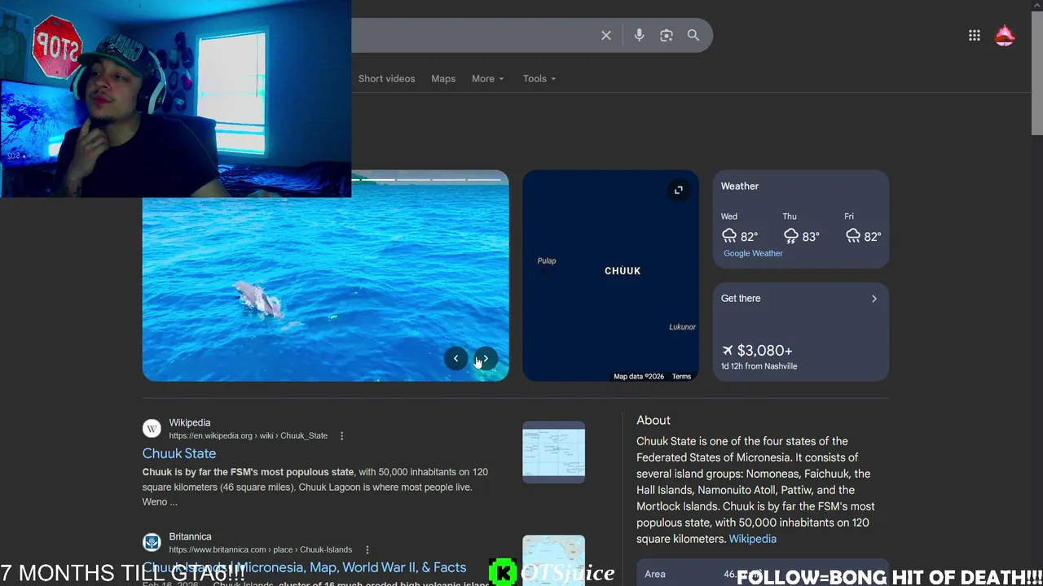Expand the More search filters dropdown
This screenshot has height=586, width=1043.
(x=487, y=79)
